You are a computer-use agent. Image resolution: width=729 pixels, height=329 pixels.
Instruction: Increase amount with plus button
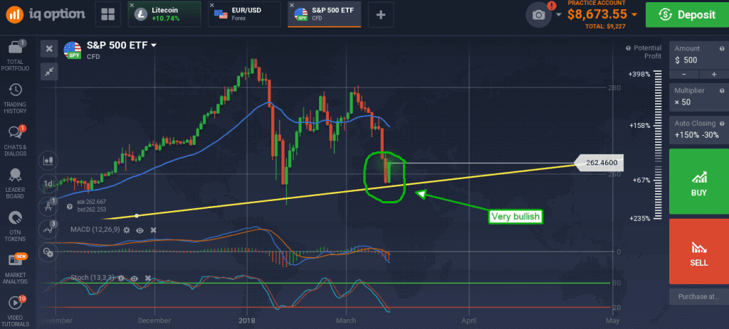coord(714,75)
